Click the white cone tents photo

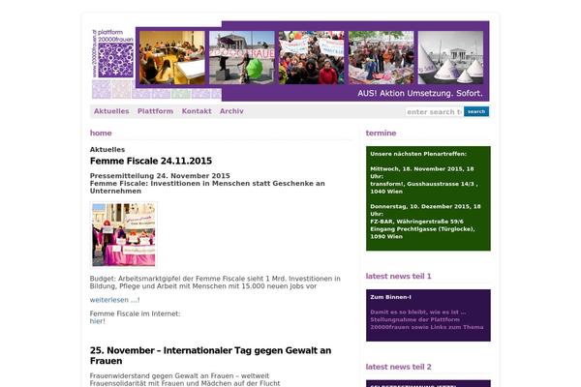450,57
